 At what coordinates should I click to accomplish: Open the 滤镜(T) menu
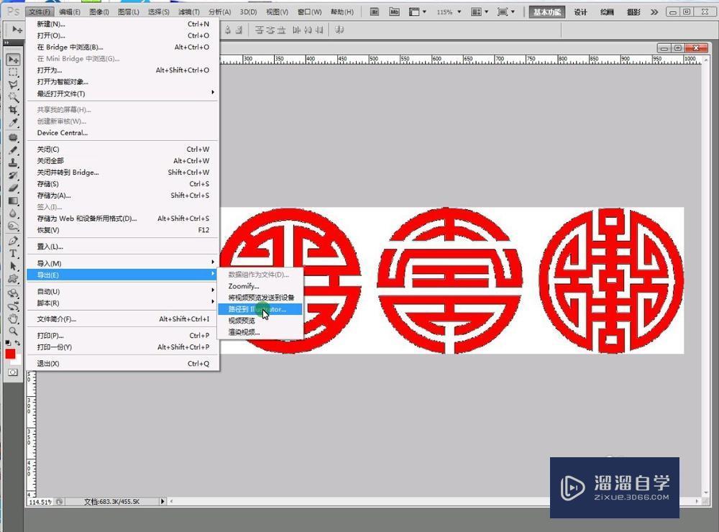[x=189, y=12]
